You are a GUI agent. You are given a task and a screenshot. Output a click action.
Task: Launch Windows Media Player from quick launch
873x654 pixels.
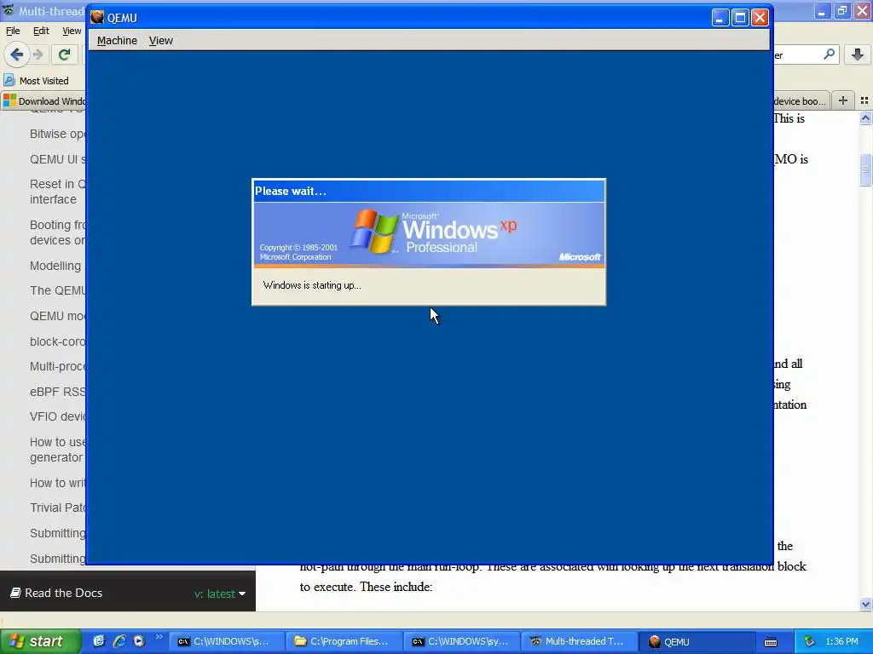139,641
